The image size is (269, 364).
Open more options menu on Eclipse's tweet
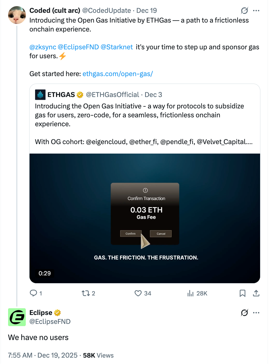point(256,313)
